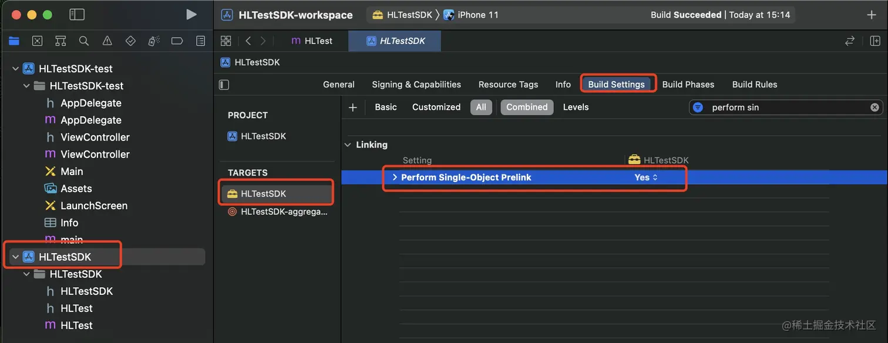The image size is (888, 343).
Task: Open the Main storyboard
Action: (64, 171)
